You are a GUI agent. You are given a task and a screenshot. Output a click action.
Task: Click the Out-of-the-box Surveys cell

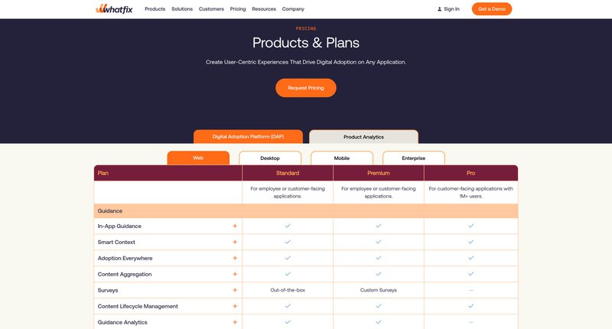click(x=288, y=290)
